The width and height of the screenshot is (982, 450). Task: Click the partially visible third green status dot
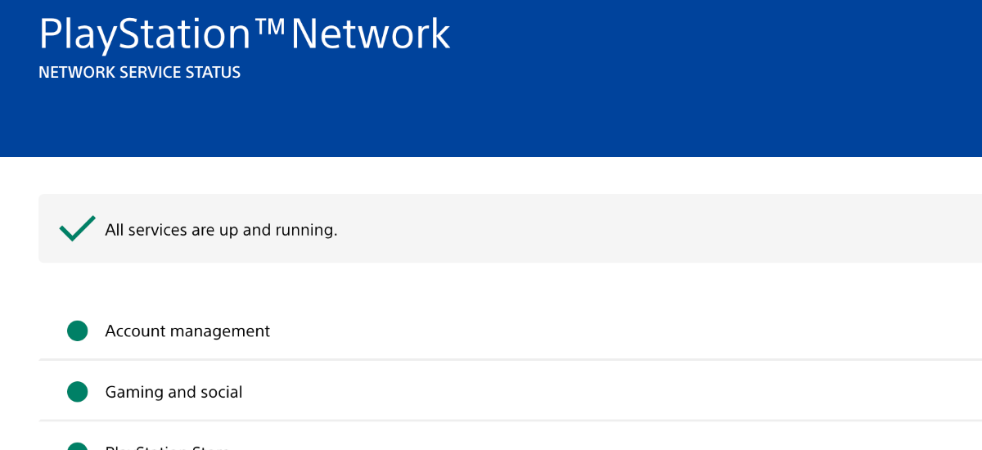pos(77,447)
